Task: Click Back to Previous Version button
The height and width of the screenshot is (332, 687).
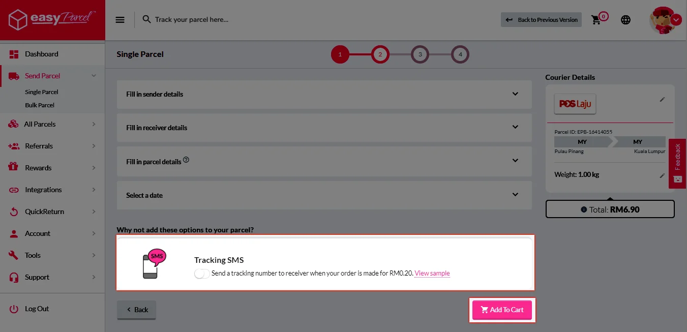Action: 541,20
